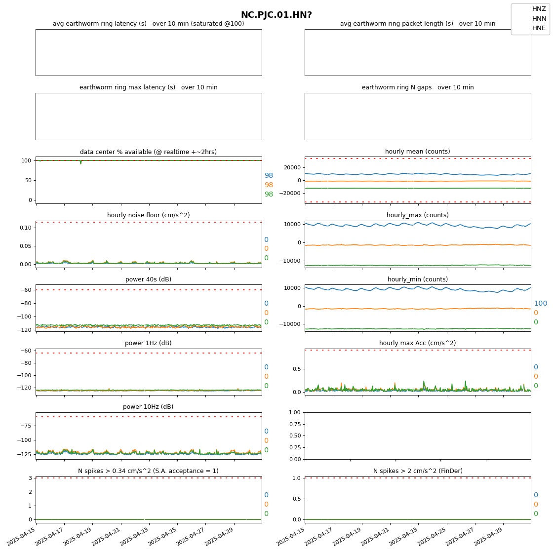This screenshot has height=553, width=553.
Task: Click 2025-04-15 date label under S.A. spikes plot
Action: click(21, 536)
